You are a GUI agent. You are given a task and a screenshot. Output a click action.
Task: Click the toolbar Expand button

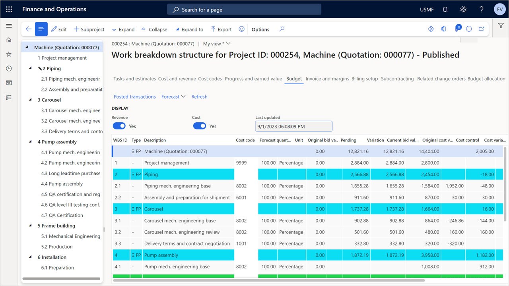click(123, 29)
